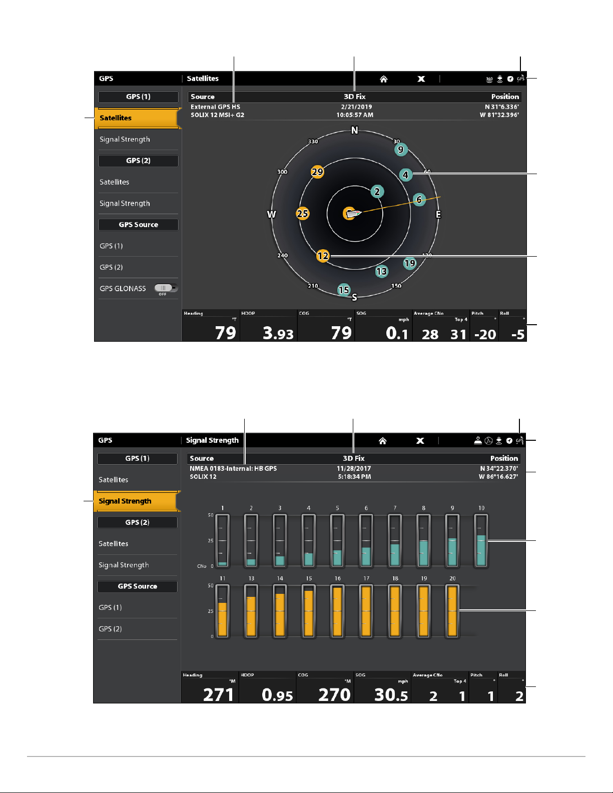Select satellite 2 on sky chart
The height and width of the screenshot is (793, 613).
tap(377, 192)
